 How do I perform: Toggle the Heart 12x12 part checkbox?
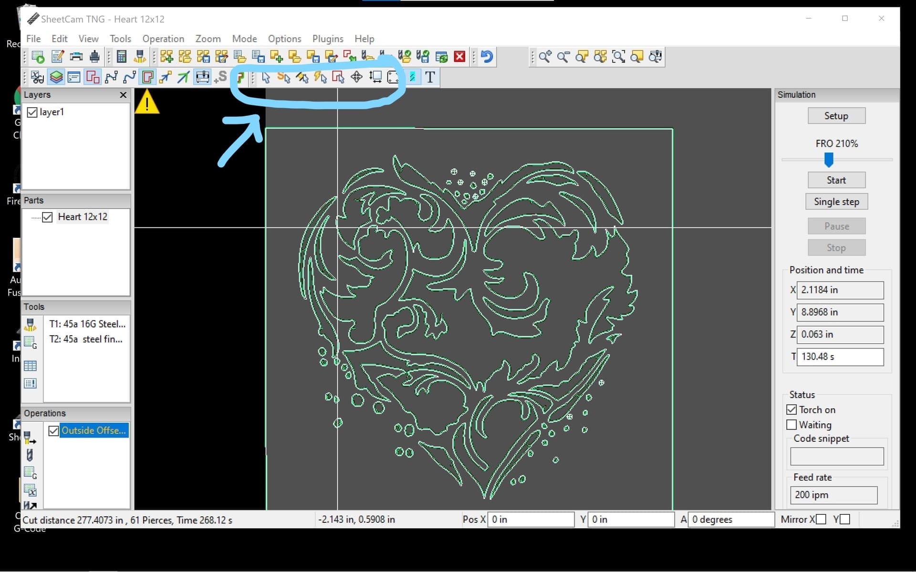[47, 217]
